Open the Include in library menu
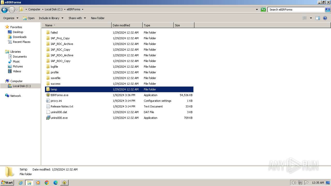Image resolution: width=331 pixels, height=186 pixels. (51, 18)
